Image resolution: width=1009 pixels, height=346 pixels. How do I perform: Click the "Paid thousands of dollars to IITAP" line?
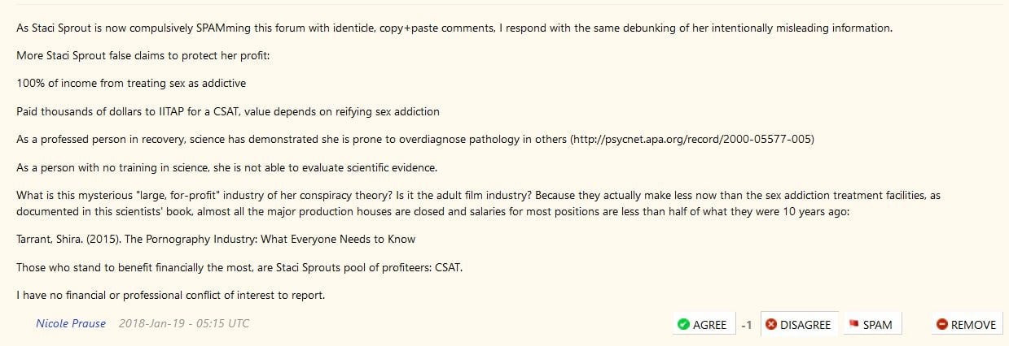[x=228, y=111]
